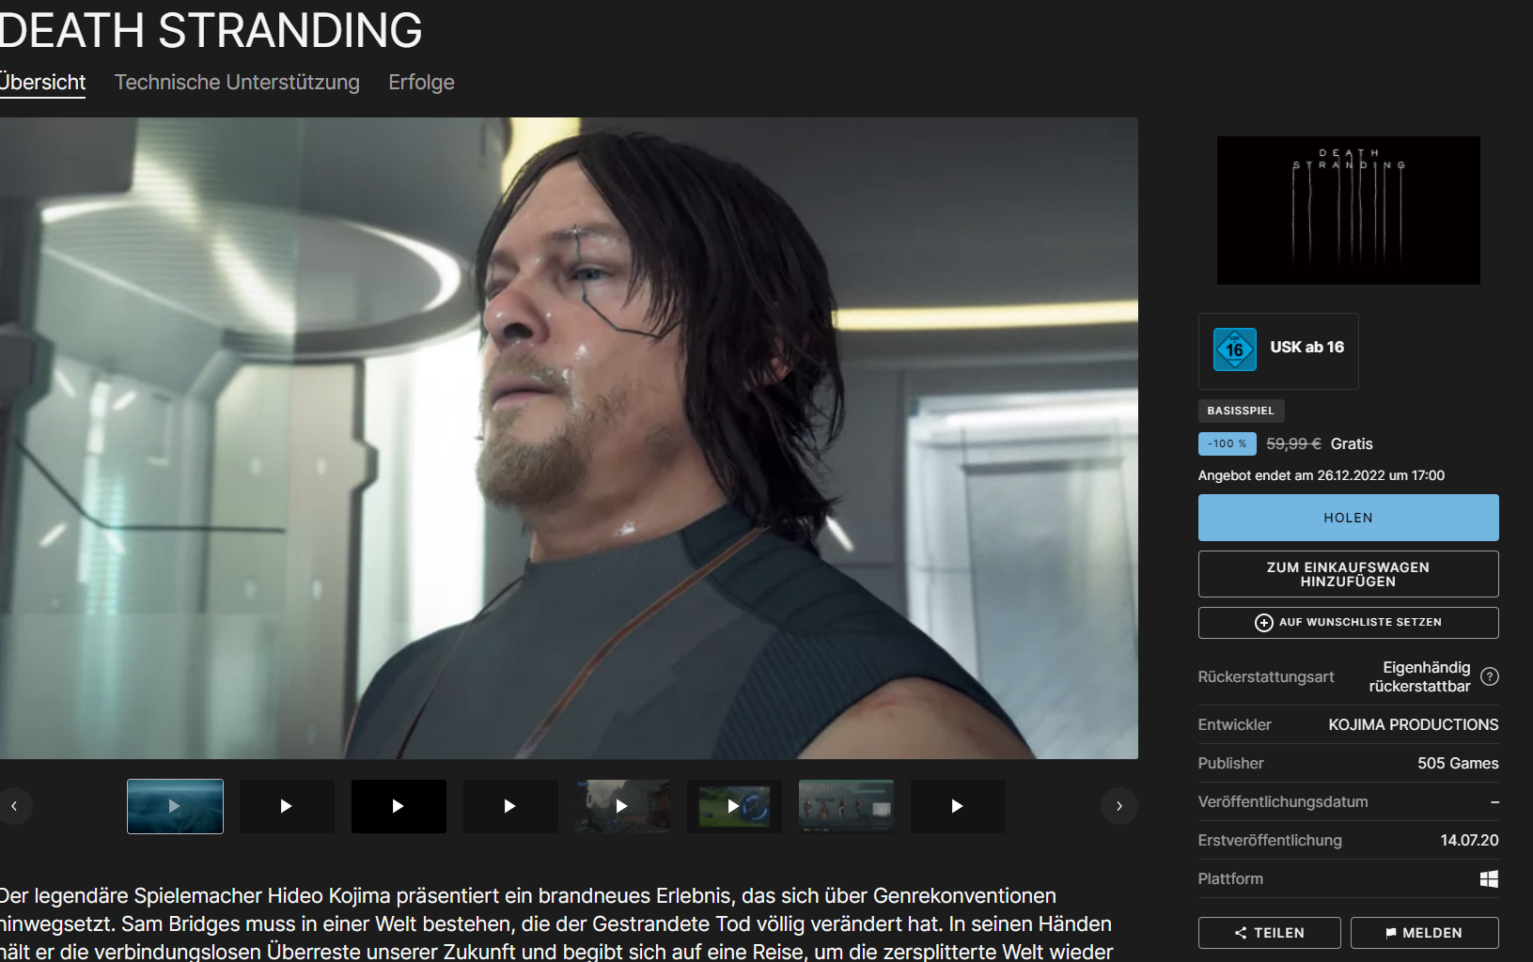Image resolution: width=1533 pixels, height=962 pixels.
Task: Play the eighth video thumbnail
Action: pyautogui.click(x=958, y=806)
